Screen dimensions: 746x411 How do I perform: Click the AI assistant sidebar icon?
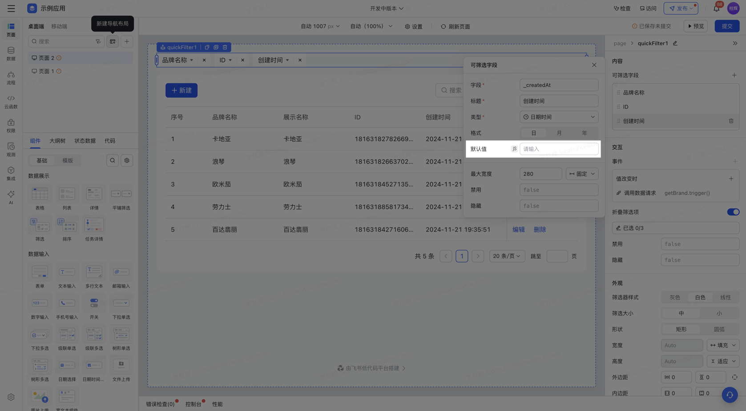[x=11, y=197]
